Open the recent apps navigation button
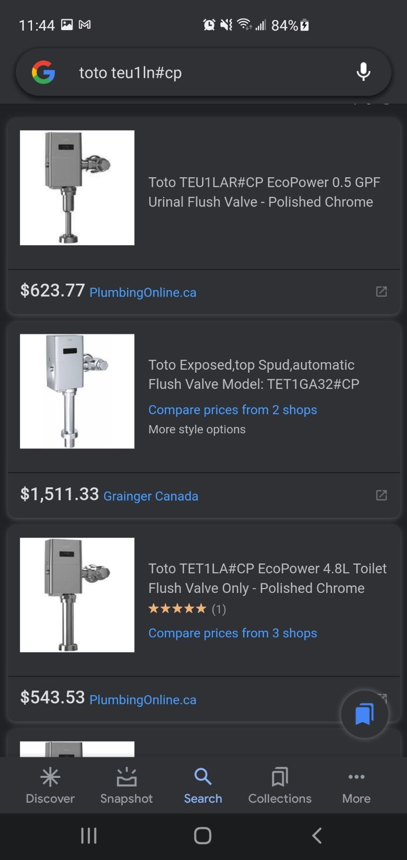Screen dimensions: 407x860 (x=89, y=836)
